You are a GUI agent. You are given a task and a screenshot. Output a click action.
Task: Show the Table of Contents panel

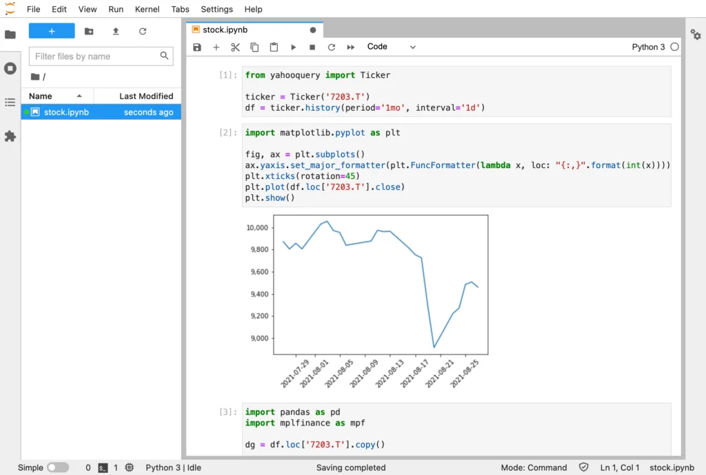point(10,102)
